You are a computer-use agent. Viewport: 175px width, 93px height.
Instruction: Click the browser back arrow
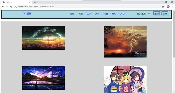point(3,7)
